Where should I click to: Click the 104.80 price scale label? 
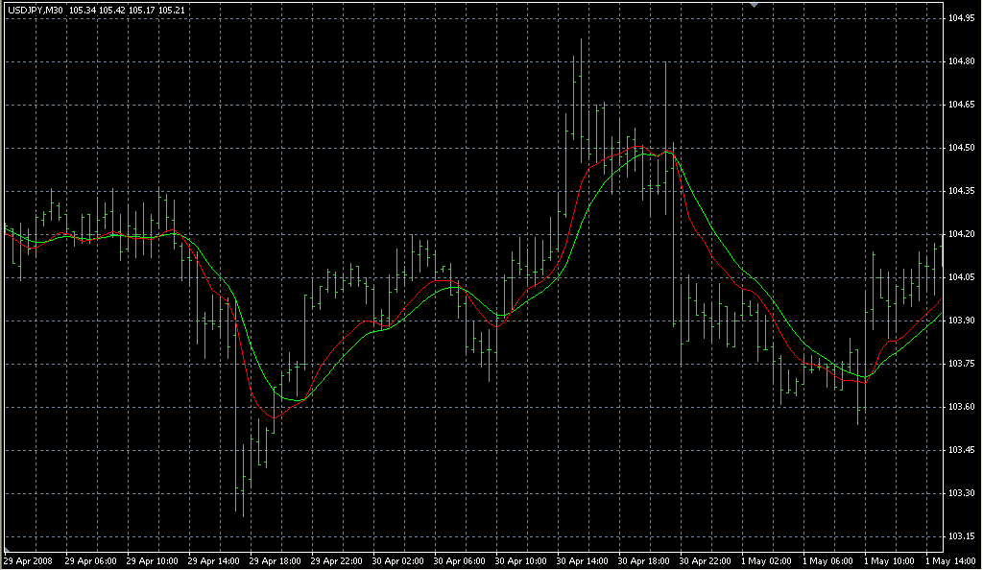pos(961,61)
